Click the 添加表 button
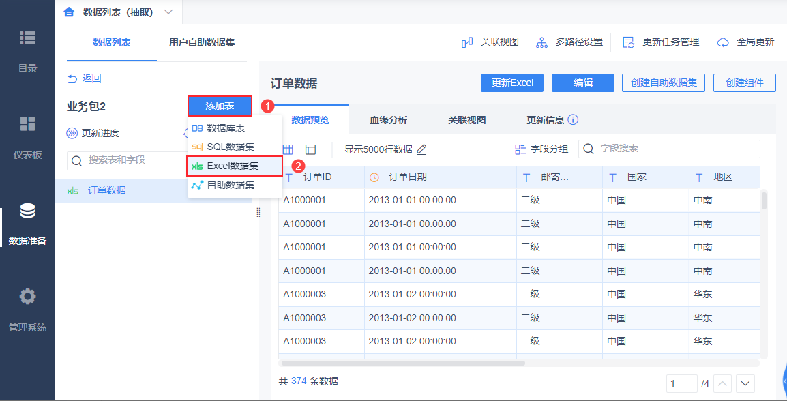 click(220, 106)
